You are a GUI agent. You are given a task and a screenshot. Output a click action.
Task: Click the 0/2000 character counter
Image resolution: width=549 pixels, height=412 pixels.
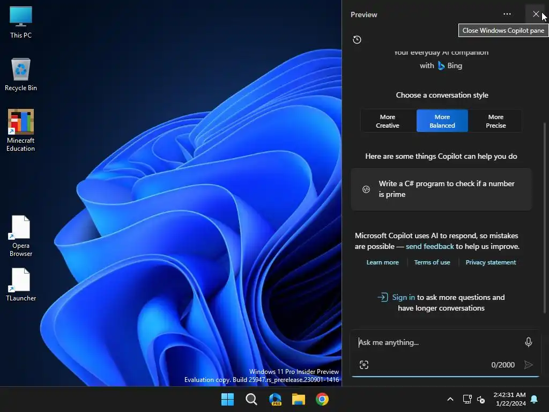pos(503,365)
